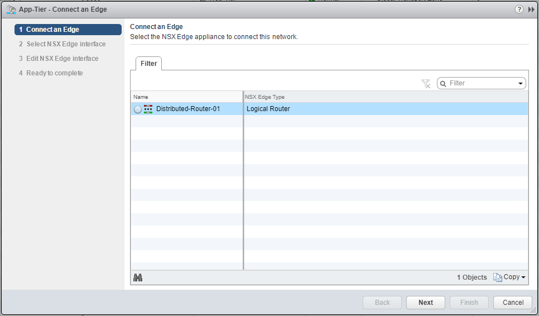Click the help question mark icon
The height and width of the screenshot is (316, 539).
click(519, 9)
